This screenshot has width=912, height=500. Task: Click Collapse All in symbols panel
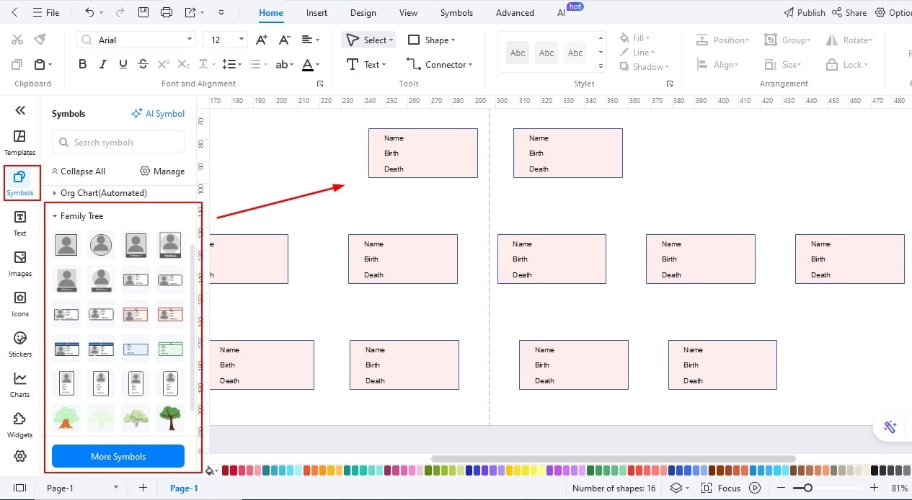[78, 171]
